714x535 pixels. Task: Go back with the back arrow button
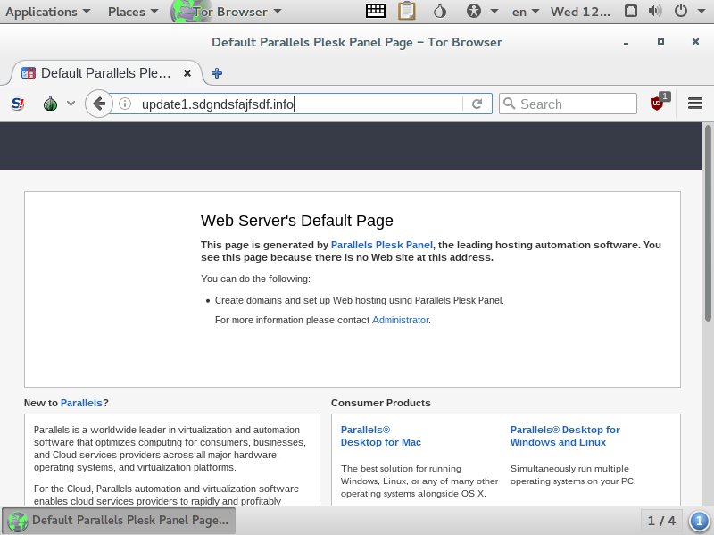[99, 104]
